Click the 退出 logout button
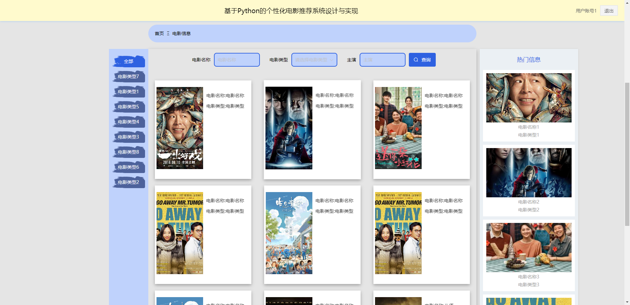 click(609, 10)
